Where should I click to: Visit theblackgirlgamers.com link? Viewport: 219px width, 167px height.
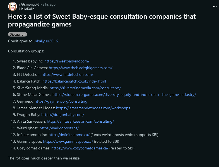pos(80,68)
